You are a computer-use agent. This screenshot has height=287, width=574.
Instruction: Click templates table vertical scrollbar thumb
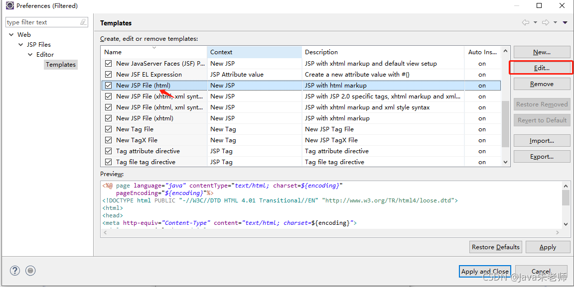(x=506, y=123)
